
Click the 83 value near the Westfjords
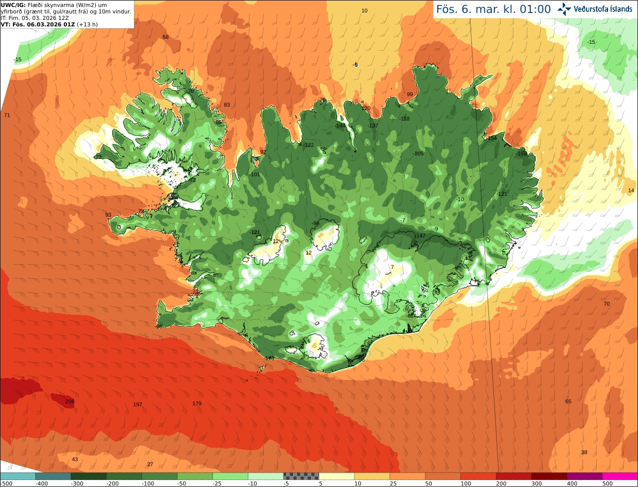coord(227,105)
